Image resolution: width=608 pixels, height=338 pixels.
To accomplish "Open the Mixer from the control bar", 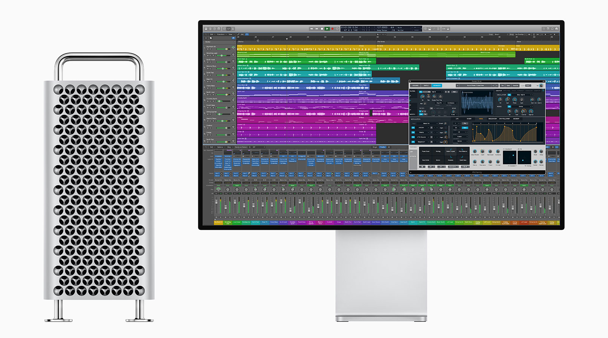I will [229, 29].
